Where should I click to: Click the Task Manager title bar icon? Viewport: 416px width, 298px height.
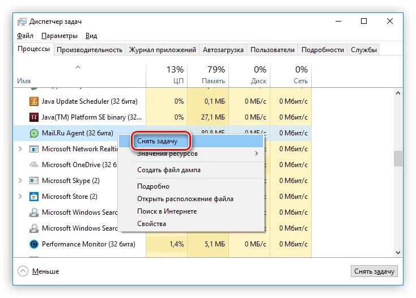[22, 22]
